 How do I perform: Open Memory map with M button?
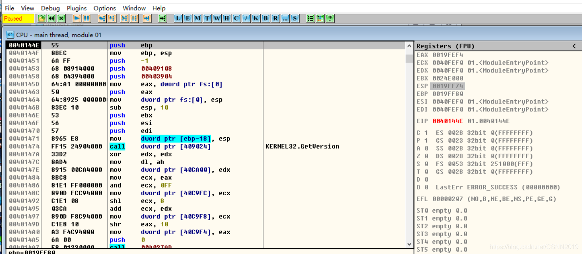pos(198,18)
